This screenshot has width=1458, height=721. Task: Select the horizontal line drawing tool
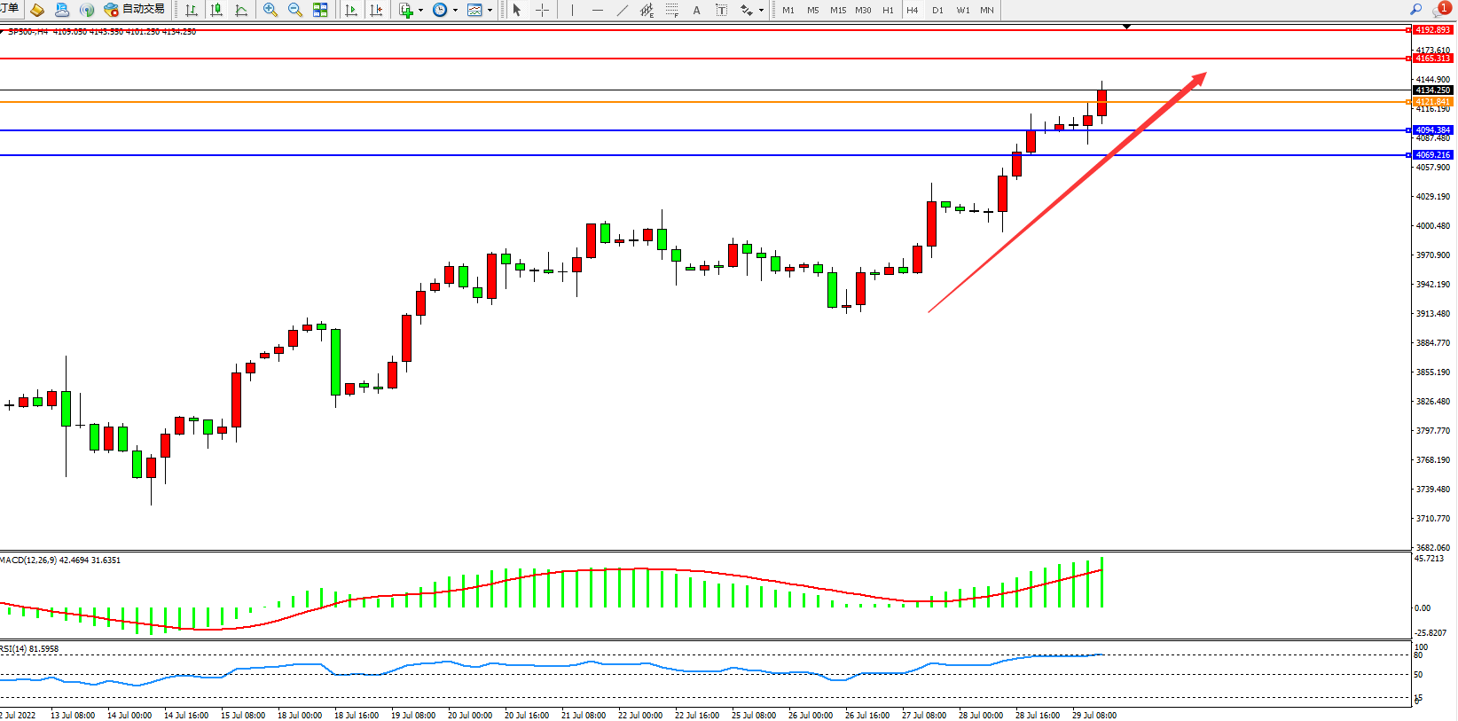[x=597, y=10]
